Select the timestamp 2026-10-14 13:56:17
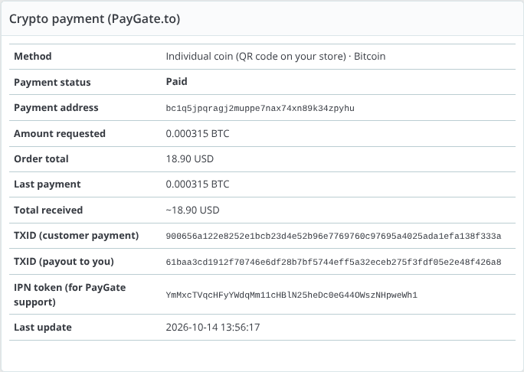Screen dimensions: 524x372 213,328
